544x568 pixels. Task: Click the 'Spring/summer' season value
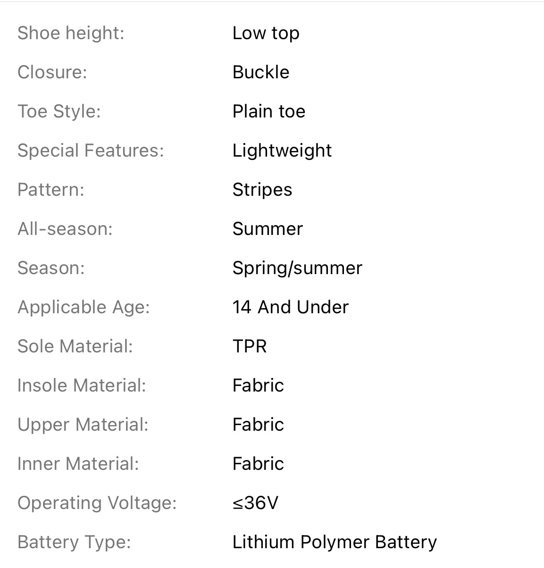(x=297, y=268)
